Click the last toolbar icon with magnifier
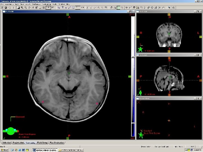This screenshot has height=152, width=203. coord(173,8)
